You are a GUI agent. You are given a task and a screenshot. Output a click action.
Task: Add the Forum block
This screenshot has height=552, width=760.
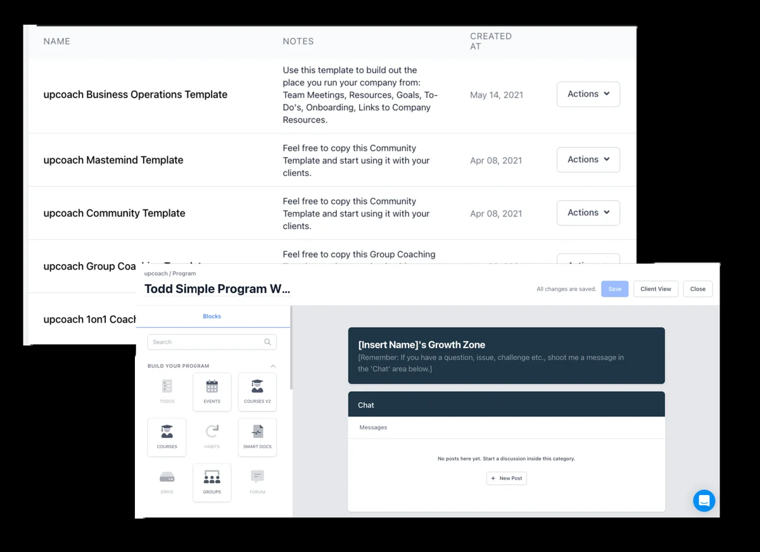pyautogui.click(x=257, y=482)
